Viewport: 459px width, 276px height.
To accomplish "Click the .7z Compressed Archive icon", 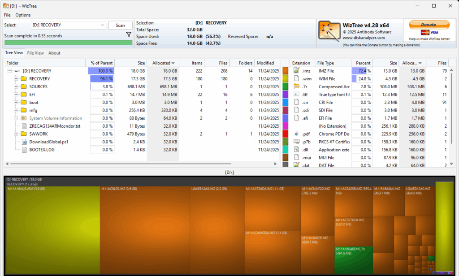I will pyautogui.click(x=296, y=86).
